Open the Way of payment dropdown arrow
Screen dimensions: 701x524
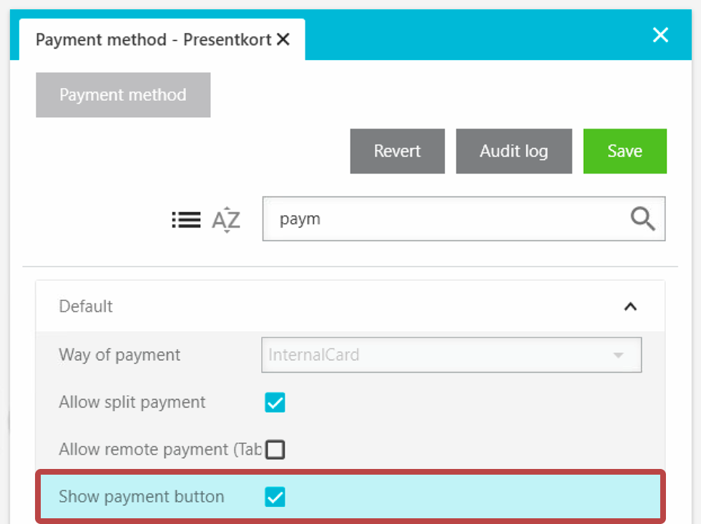click(618, 355)
